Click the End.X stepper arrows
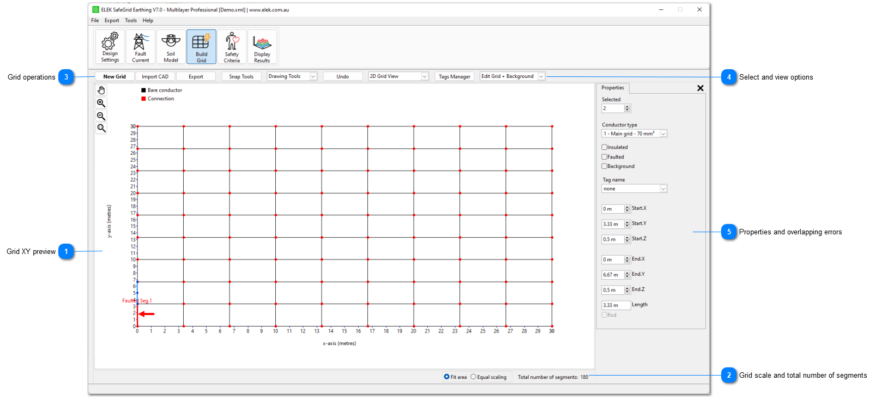The width and height of the screenshot is (876, 399). tap(627, 259)
